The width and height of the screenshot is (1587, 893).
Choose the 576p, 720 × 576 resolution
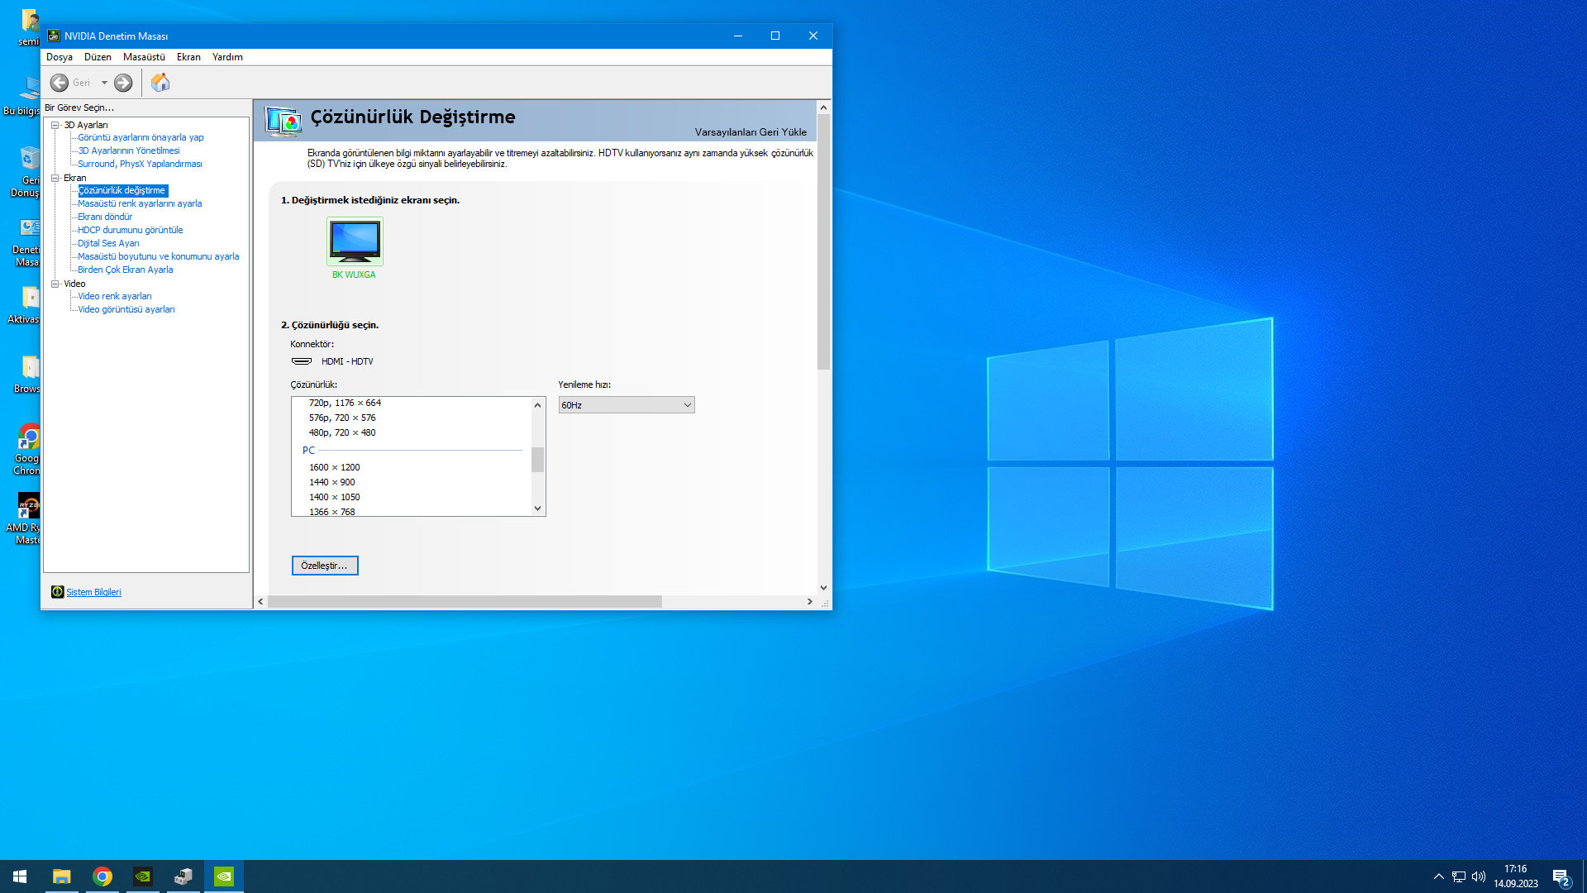[x=342, y=418]
